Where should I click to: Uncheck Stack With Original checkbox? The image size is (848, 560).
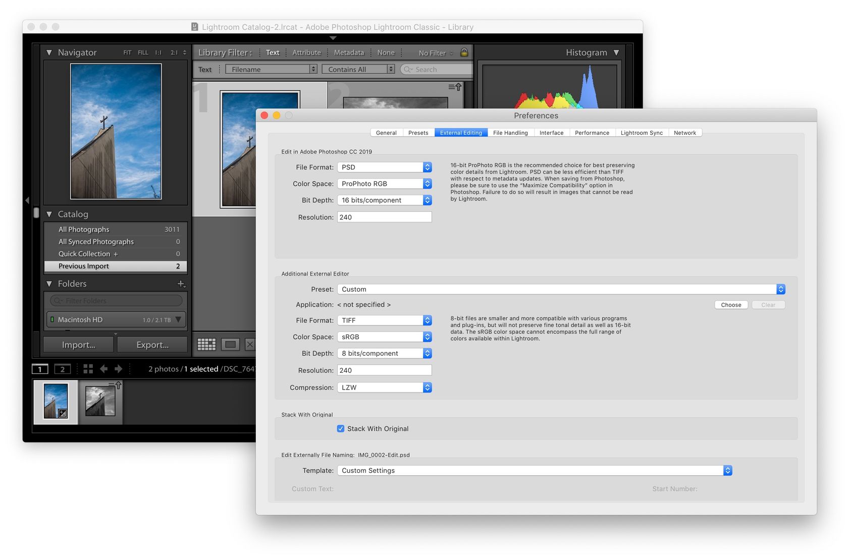click(341, 428)
